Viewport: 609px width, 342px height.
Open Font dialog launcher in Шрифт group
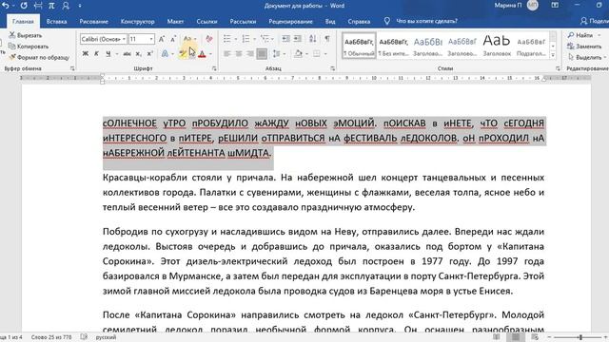tap(214, 68)
